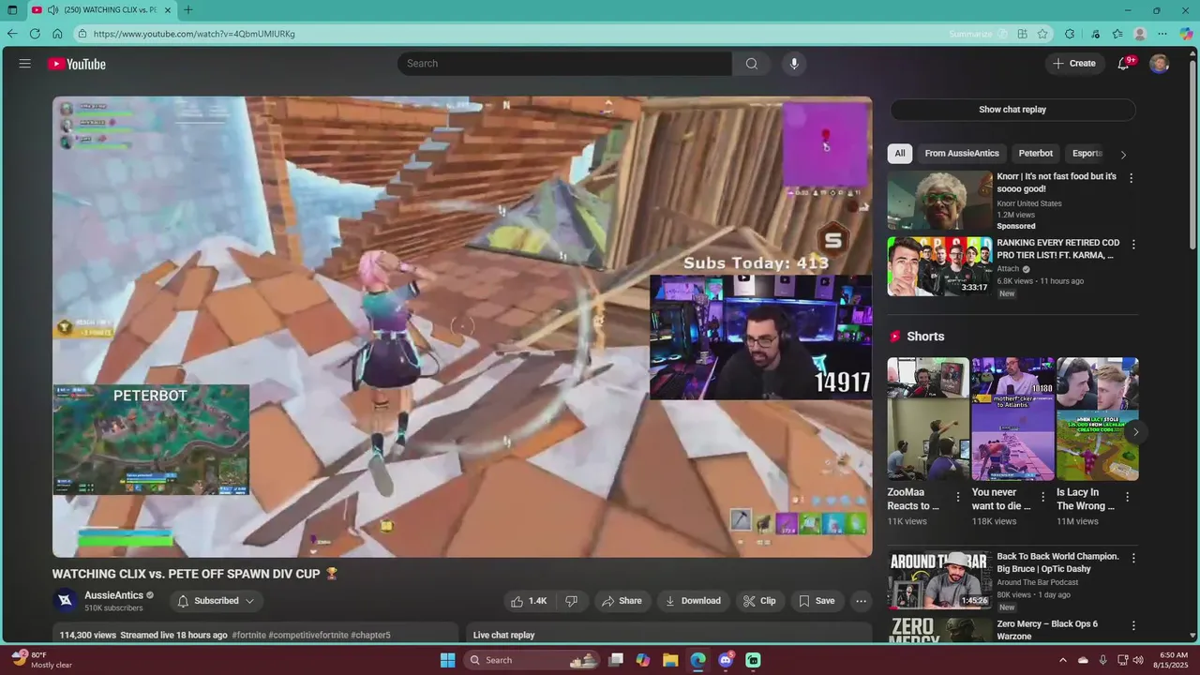This screenshot has height=675, width=1200.
Task: Click the browser address bar URL
Action: [194, 34]
